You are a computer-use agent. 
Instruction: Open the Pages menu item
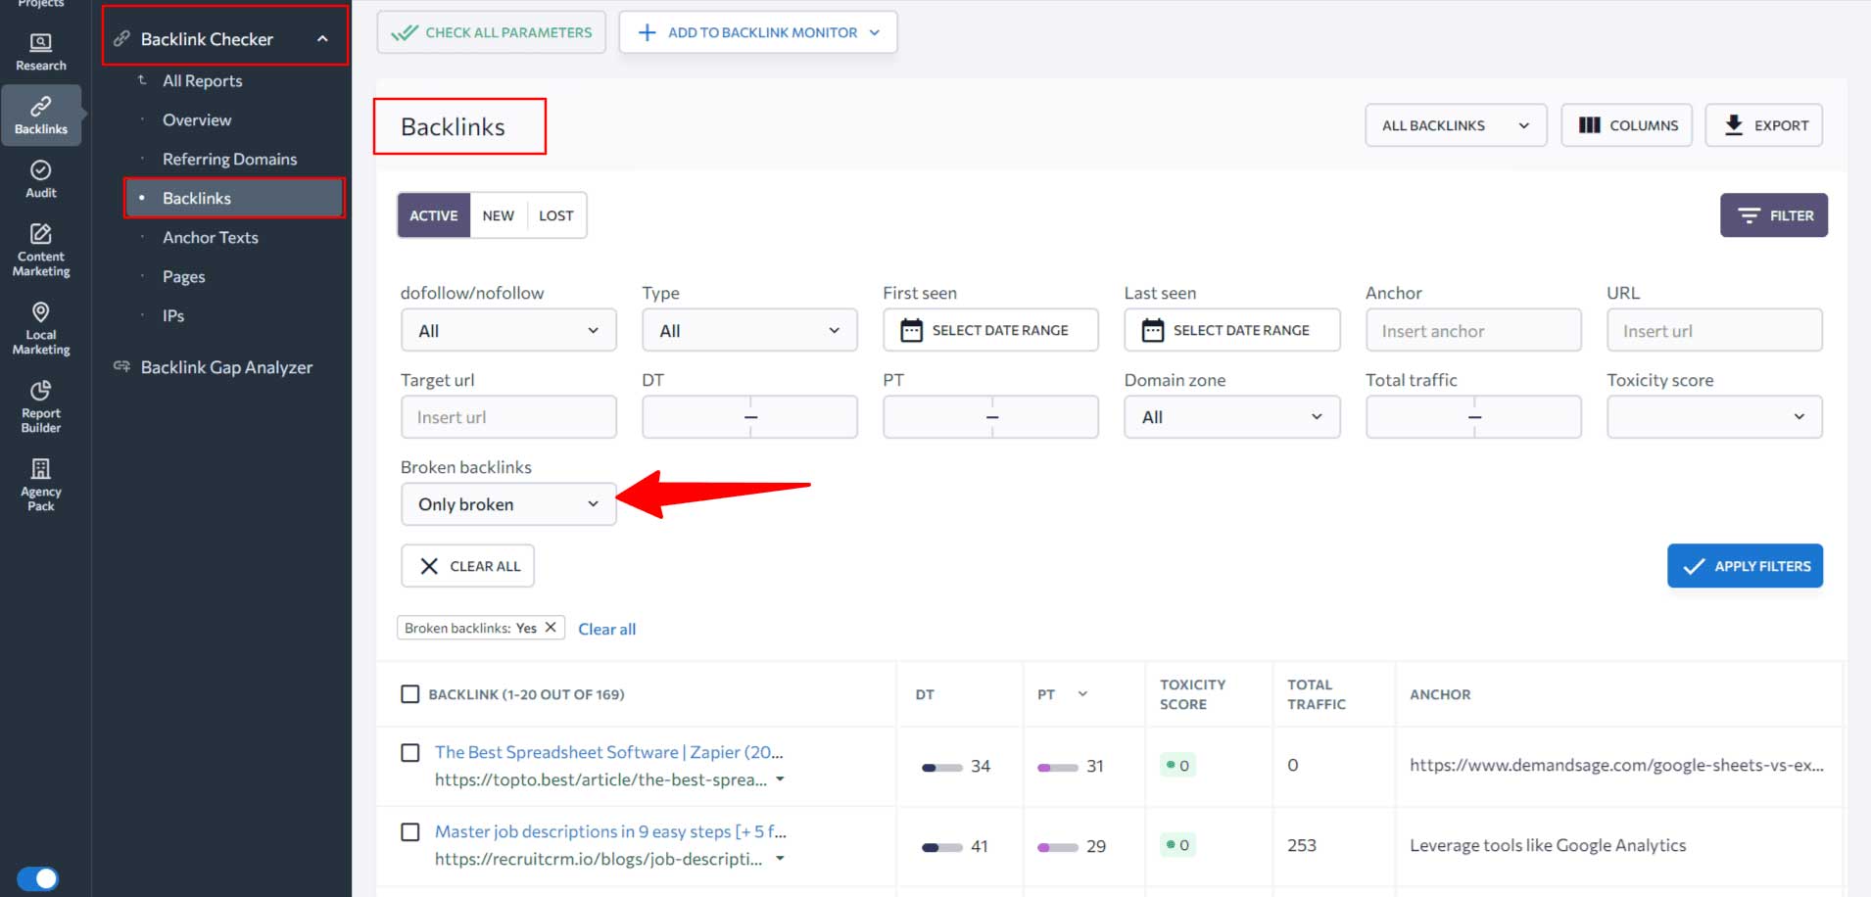click(x=183, y=276)
